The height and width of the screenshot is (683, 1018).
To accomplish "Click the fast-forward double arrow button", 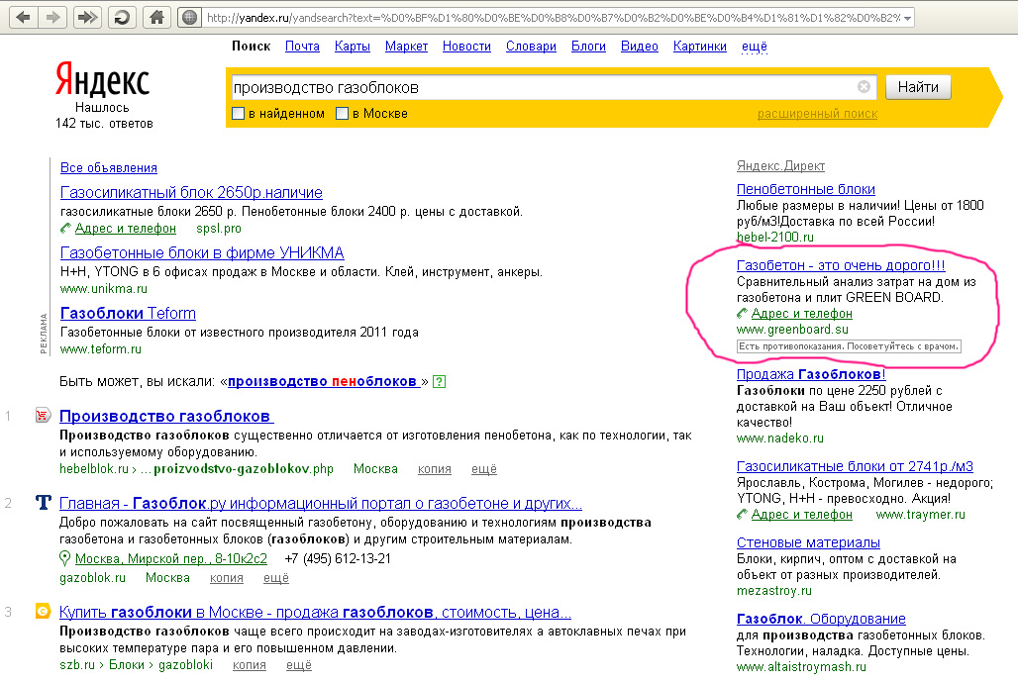I will (x=87, y=18).
